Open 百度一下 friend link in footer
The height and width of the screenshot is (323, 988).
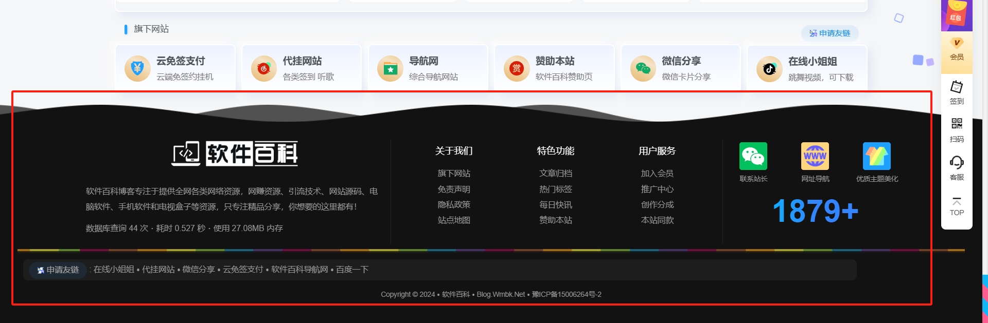(352, 270)
